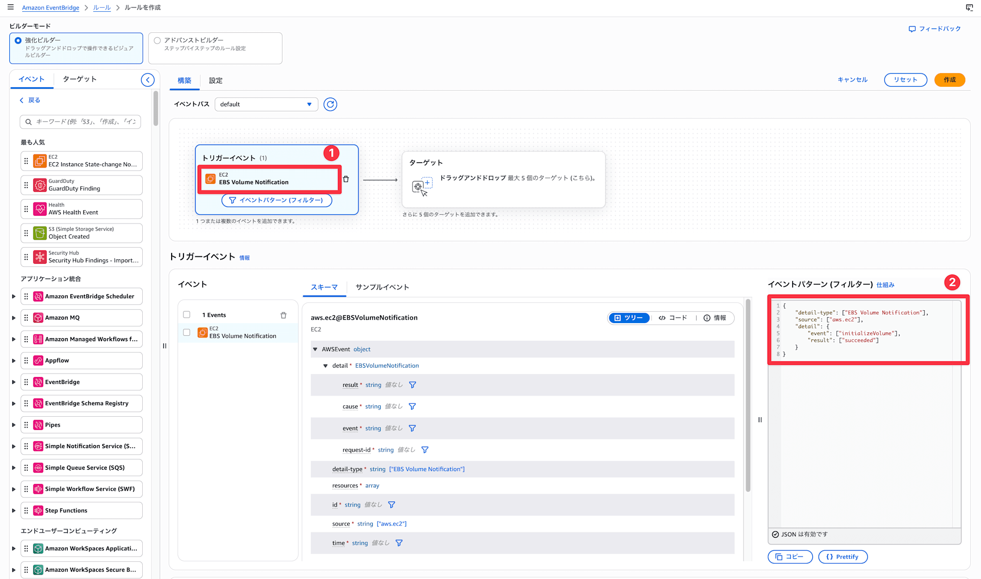Screen dimensions: 981x579
Task: Click the Step Functions service icon
Action: pyautogui.click(x=38, y=510)
